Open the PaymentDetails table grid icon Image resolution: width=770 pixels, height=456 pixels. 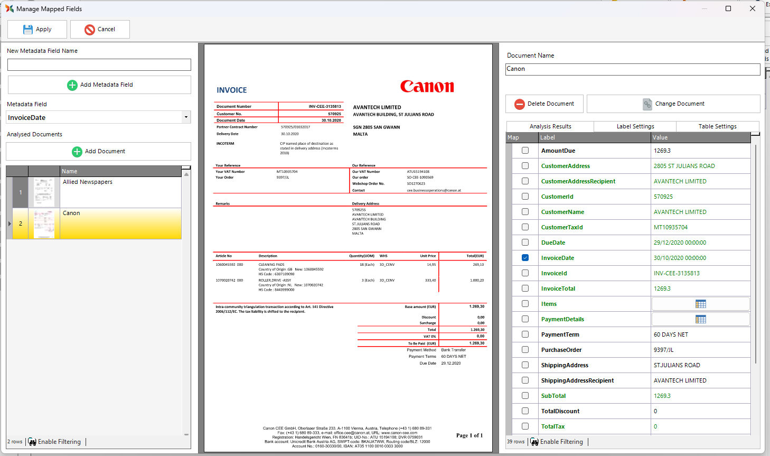[700, 319]
